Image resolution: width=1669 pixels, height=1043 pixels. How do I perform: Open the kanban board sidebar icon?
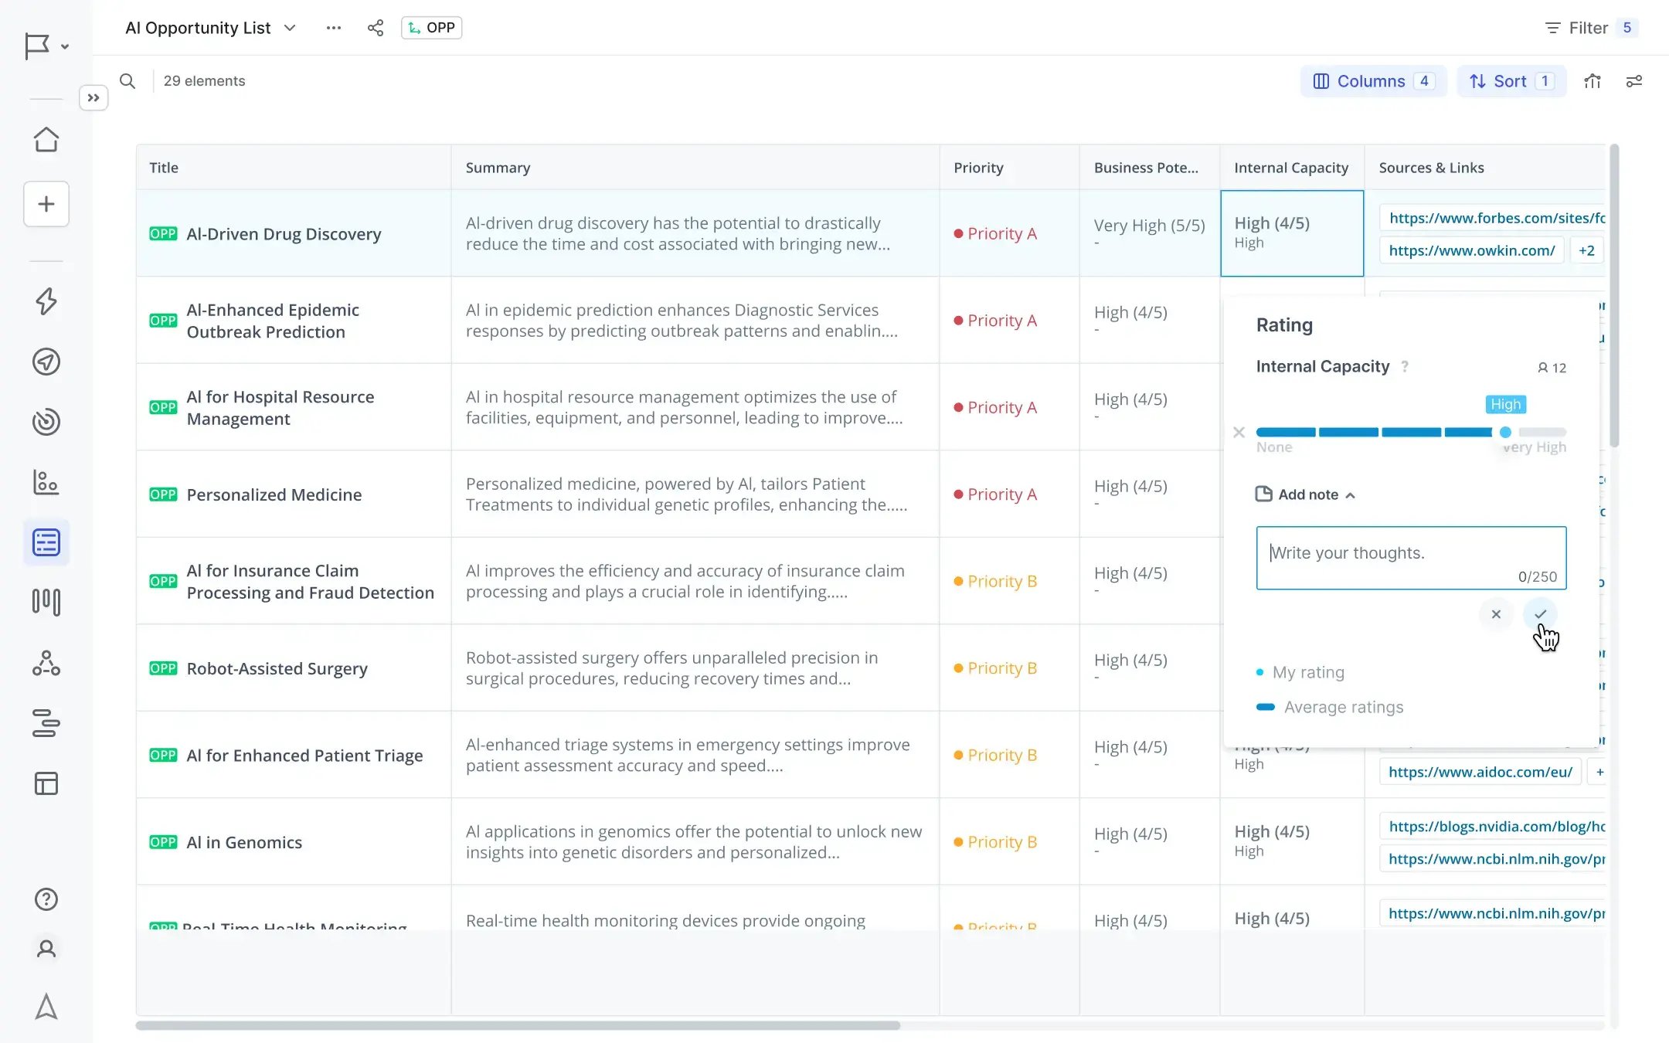[x=46, y=603]
